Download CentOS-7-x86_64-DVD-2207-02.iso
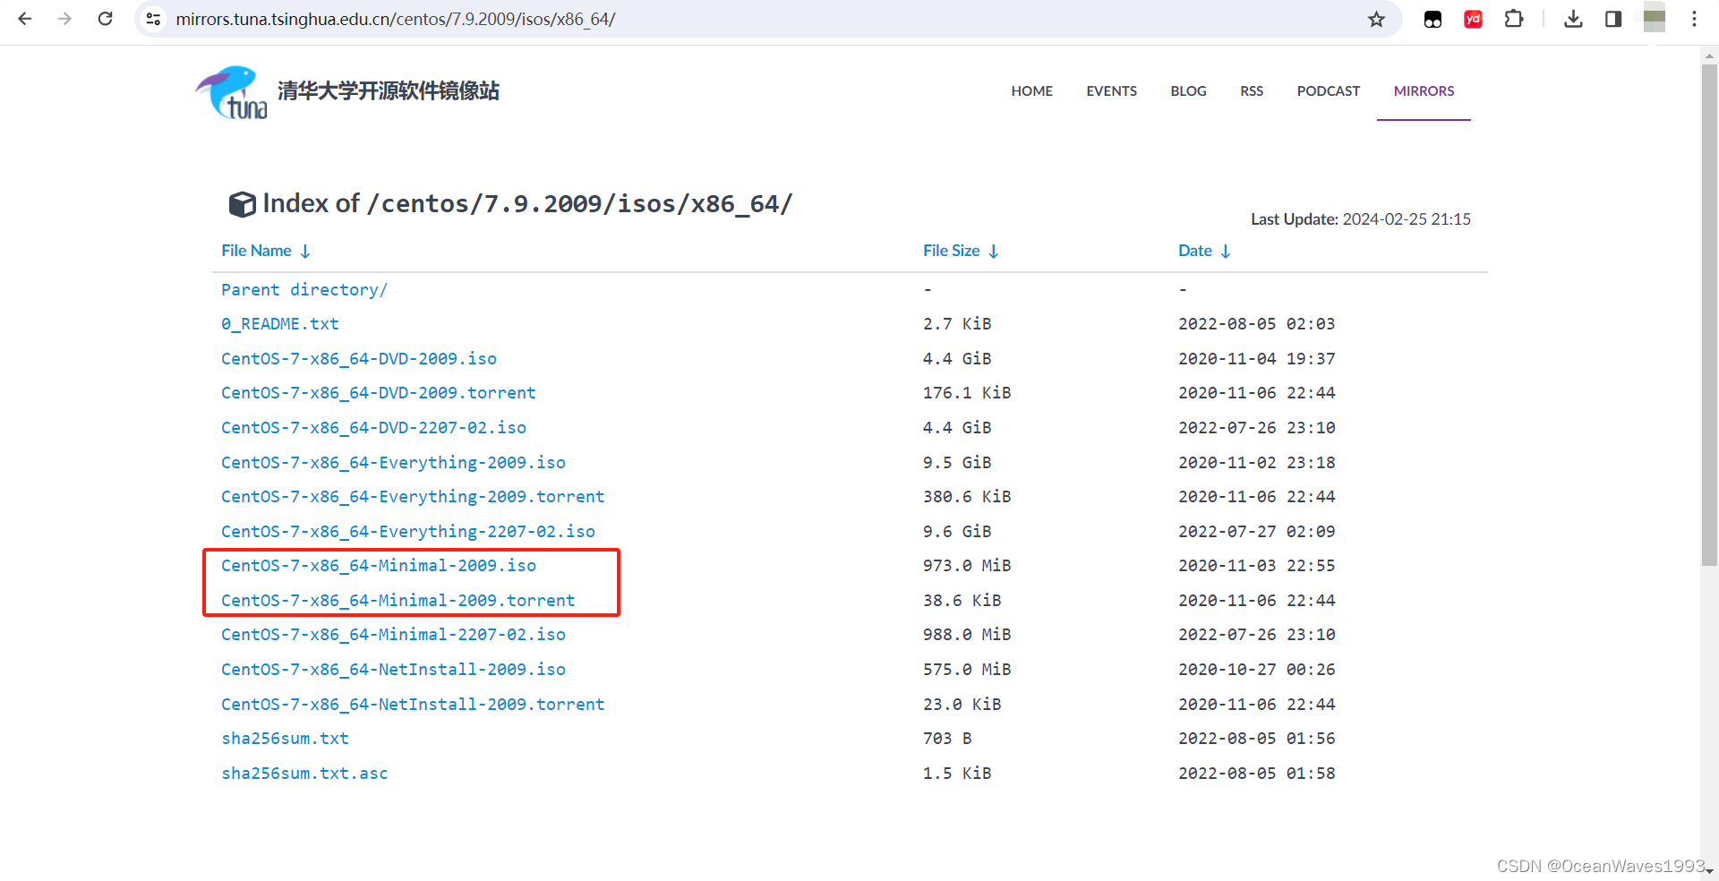1719x881 pixels. 373,428
